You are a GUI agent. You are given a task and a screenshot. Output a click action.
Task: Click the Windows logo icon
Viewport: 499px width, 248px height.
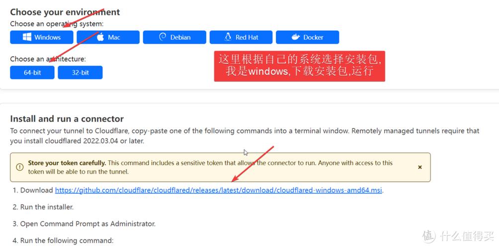[27, 37]
